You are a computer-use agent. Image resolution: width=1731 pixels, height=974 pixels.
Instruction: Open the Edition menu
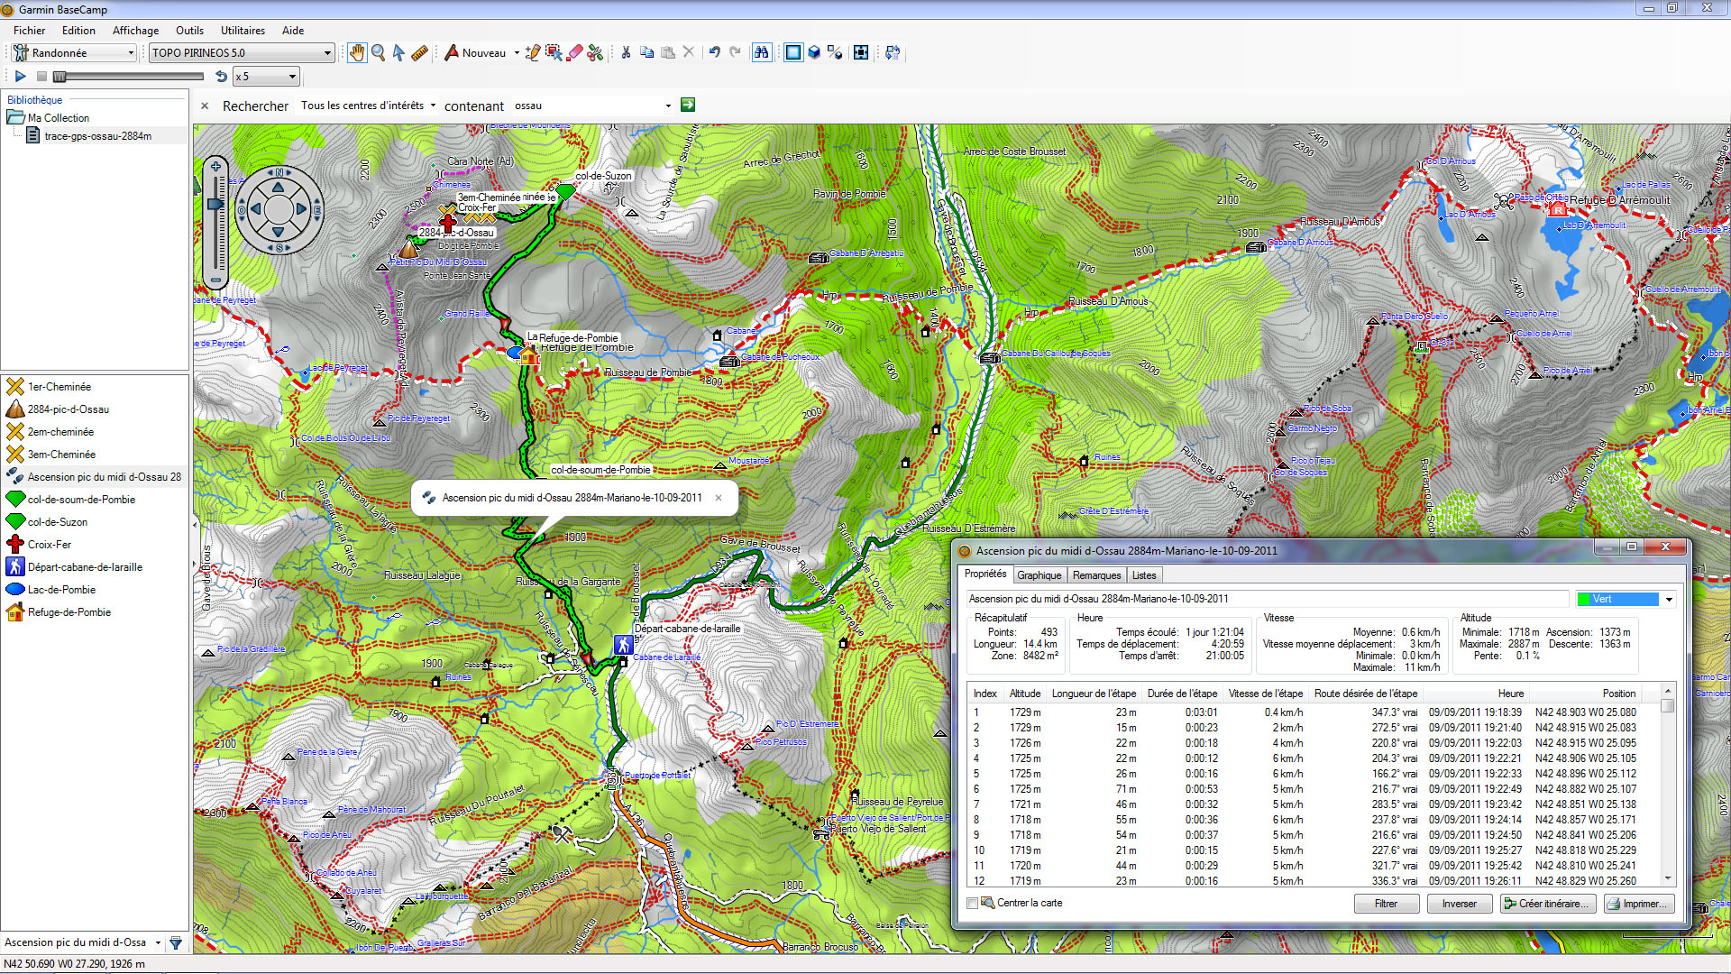point(78,31)
